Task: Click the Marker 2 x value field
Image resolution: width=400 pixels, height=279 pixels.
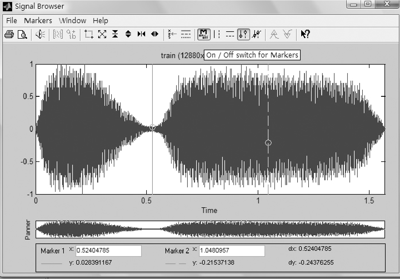Action: coord(232,251)
